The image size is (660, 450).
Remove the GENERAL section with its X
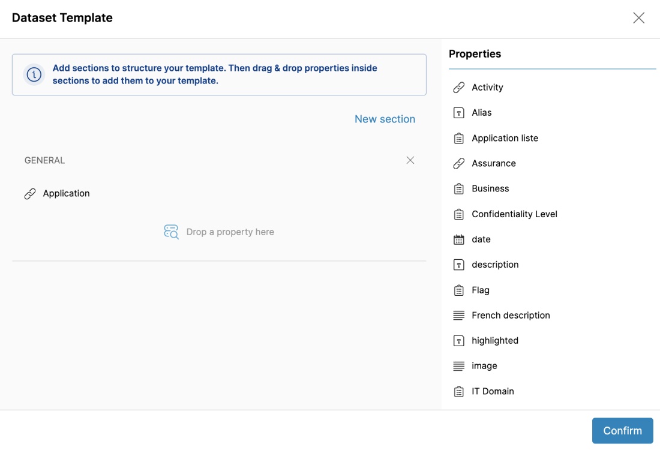[x=410, y=160]
